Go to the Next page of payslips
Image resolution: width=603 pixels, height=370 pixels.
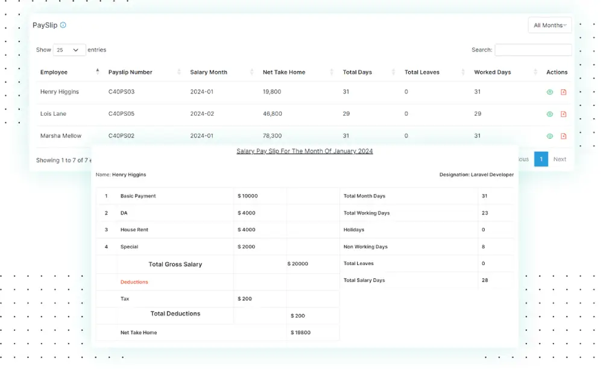pyautogui.click(x=560, y=159)
